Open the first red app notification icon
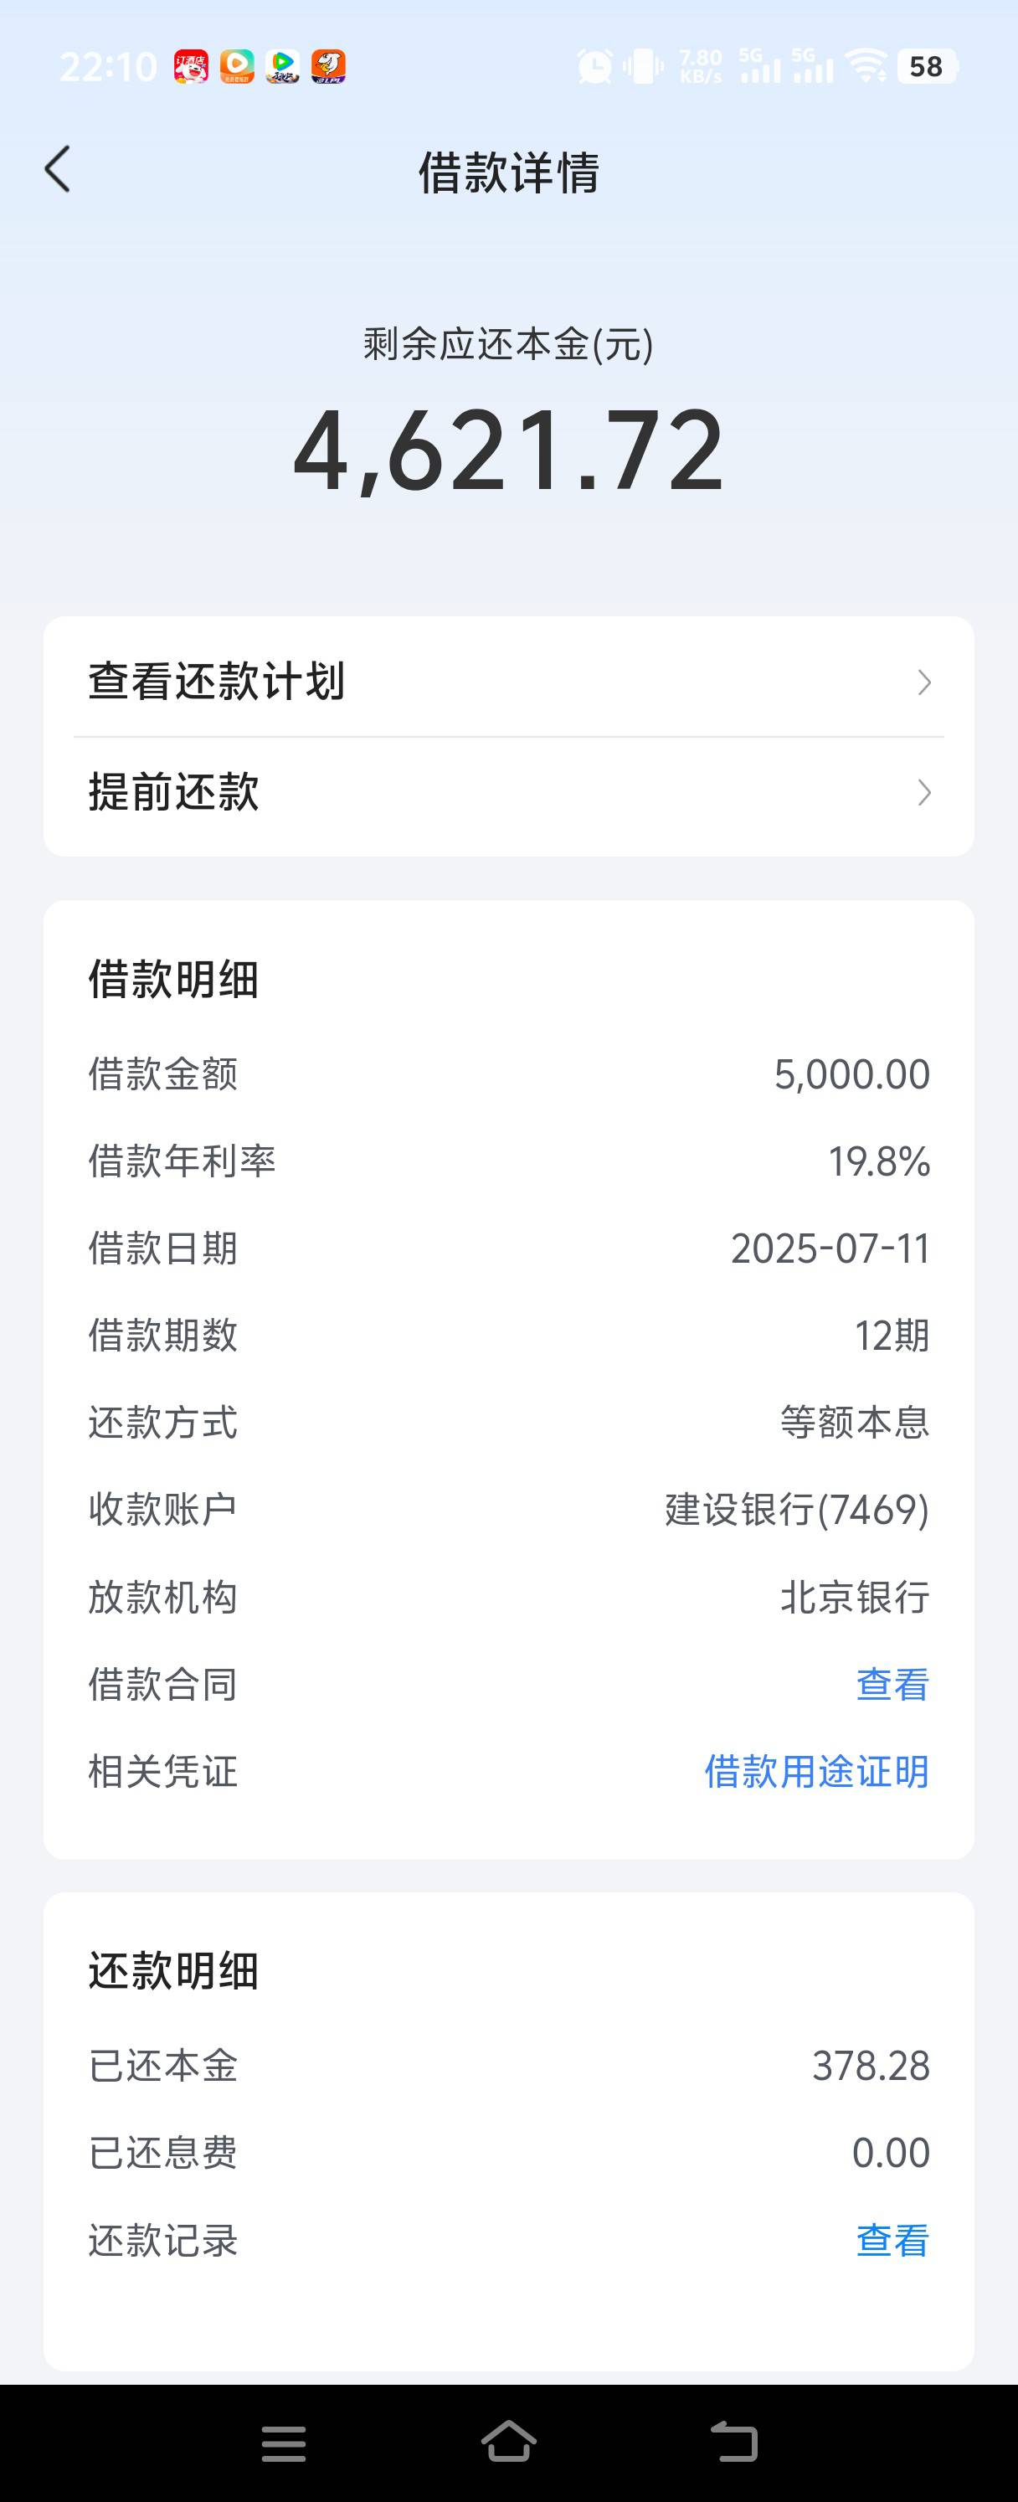 click(192, 66)
